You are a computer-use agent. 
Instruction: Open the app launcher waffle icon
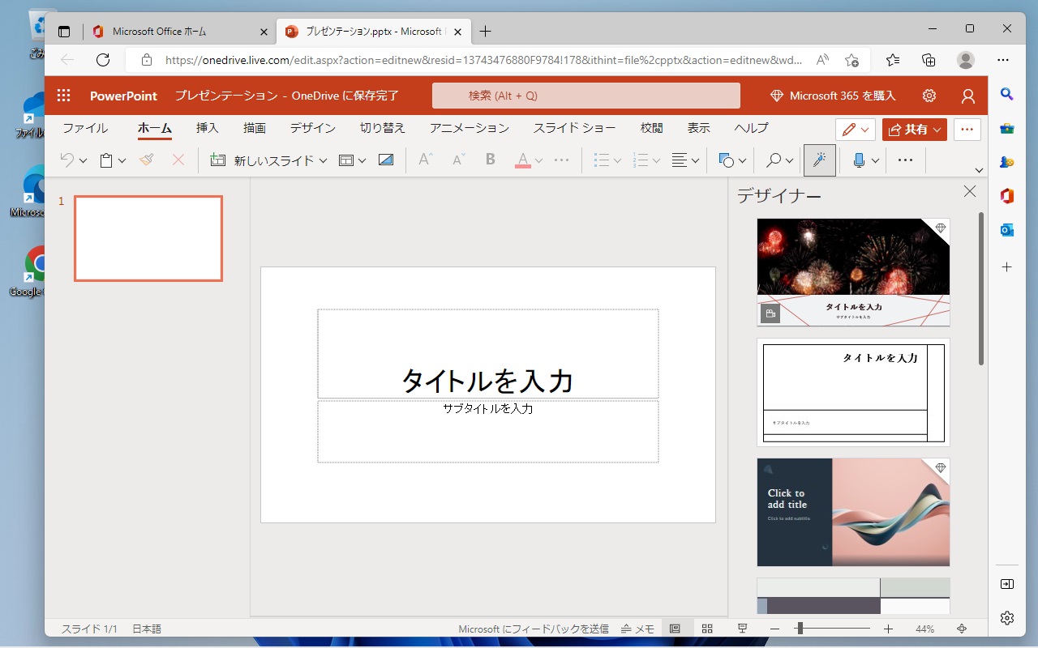[x=63, y=96]
